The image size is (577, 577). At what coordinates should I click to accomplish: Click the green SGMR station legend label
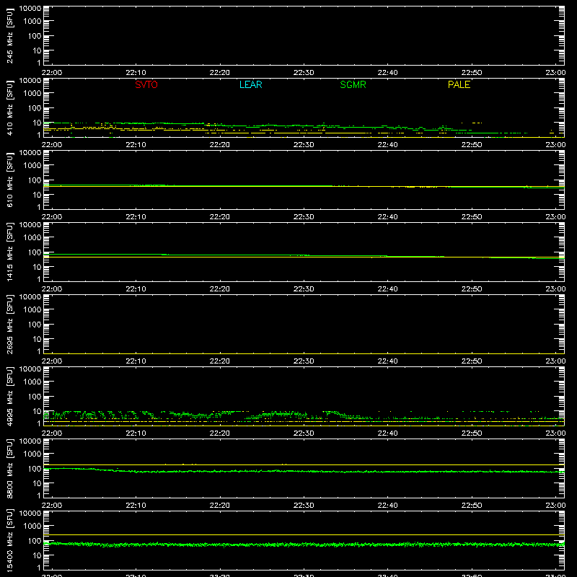pos(353,84)
